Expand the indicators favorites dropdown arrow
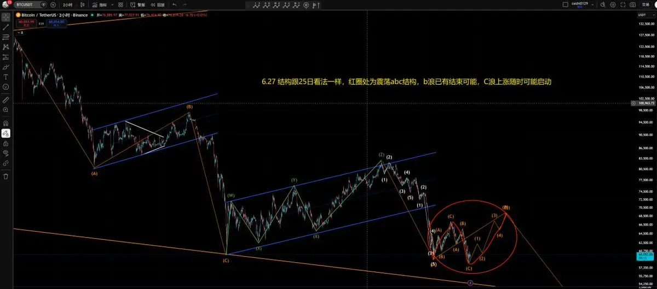Screen dimensions: 657x289 (x=112, y=4)
